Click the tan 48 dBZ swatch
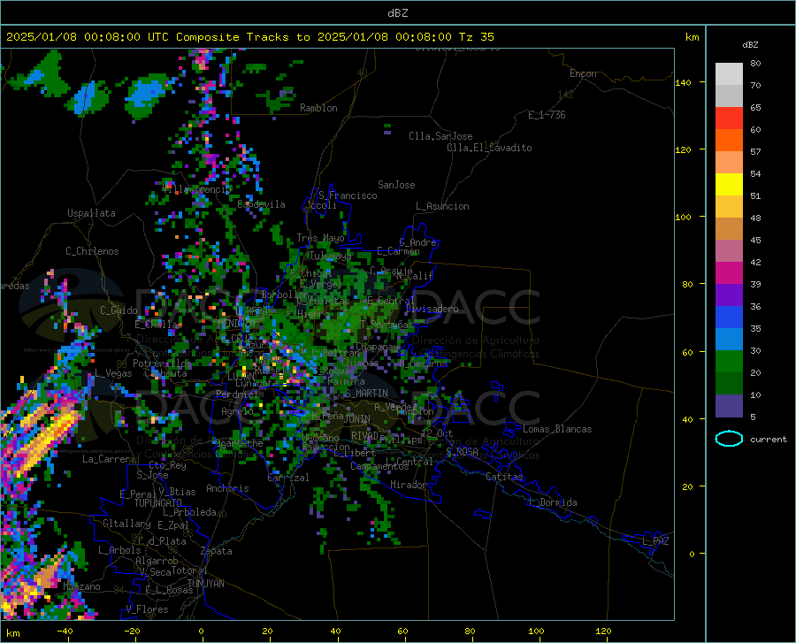Image resolution: width=796 pixels, height=643 pixels. (x=729, y=229)
